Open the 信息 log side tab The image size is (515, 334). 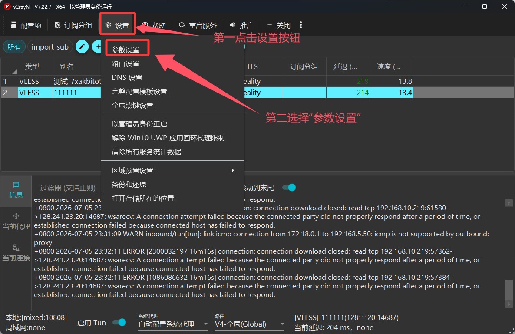click(16, 191)
